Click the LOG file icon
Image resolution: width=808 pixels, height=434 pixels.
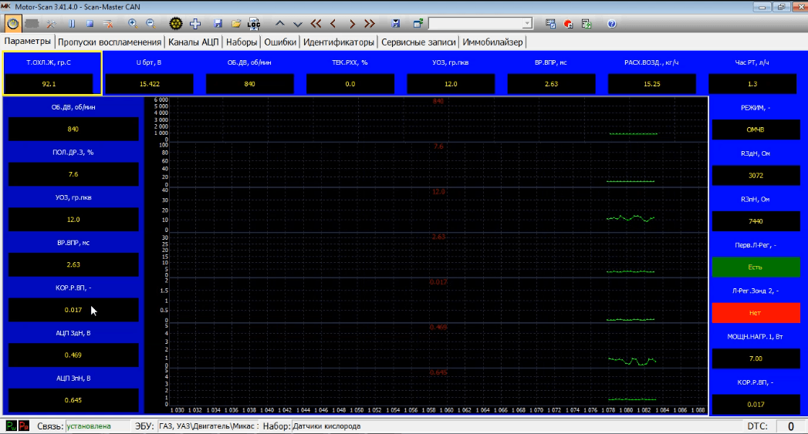click(x=253, y=24)
